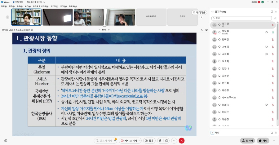Focus the 검색 participant search field
Screen dimensions: 279x145
tap(241, 18)
